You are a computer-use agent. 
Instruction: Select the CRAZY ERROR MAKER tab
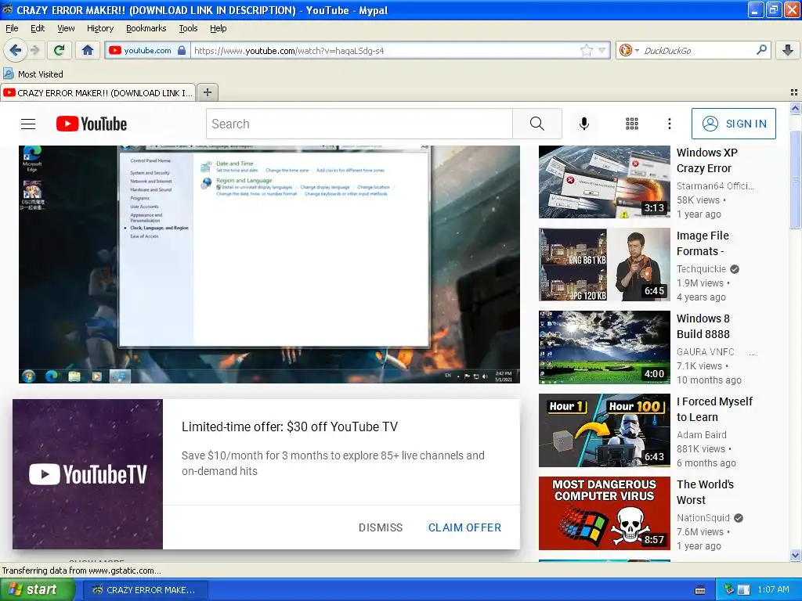(98, 93)
